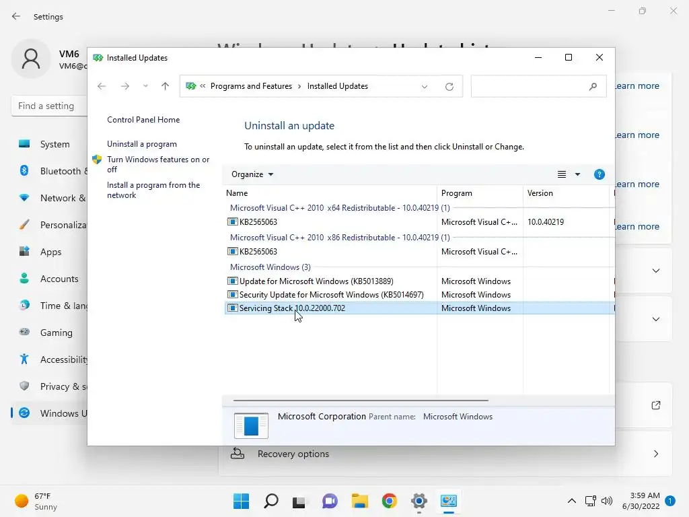The width and height of the screenshot is (689, 517).
Task: Open Recovery options in Settings
Action: point(445,454)
